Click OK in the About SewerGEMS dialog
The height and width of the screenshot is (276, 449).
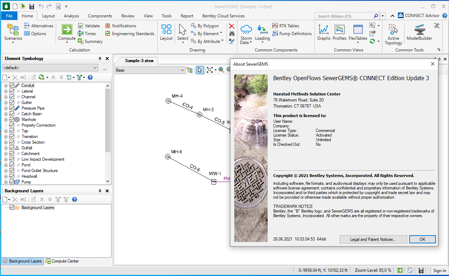tap(422, 239)
